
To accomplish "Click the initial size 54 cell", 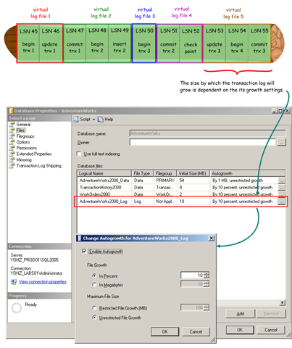I will (x=193, y=181).
